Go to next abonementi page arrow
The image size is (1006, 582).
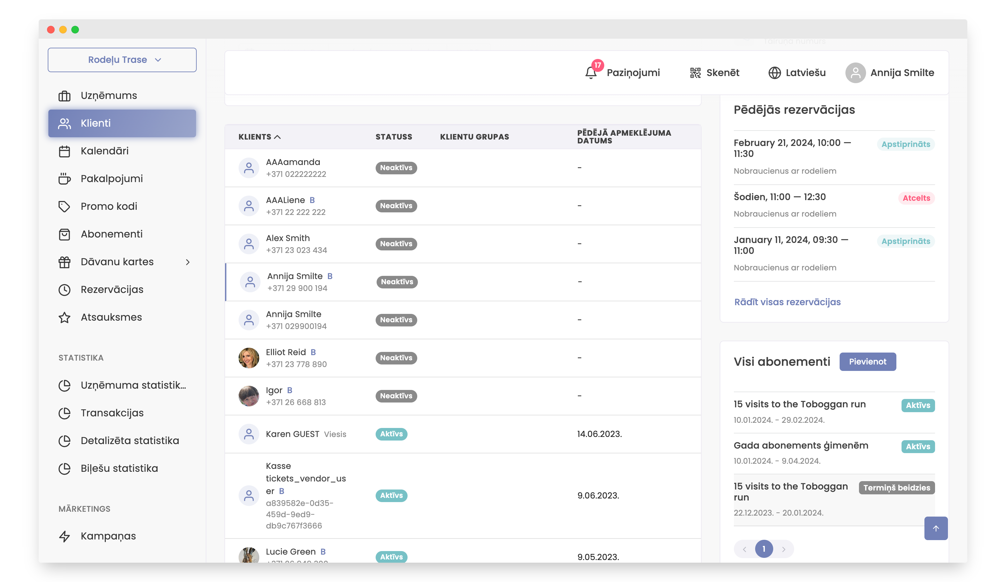[x=783, y=549]
